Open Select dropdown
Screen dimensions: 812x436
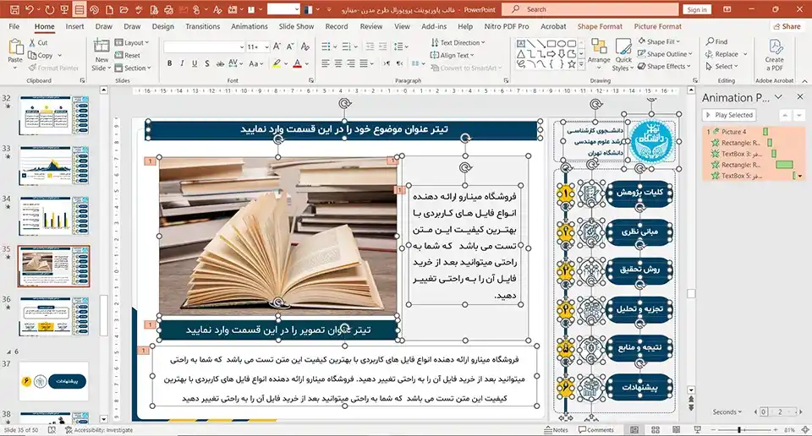721,66
